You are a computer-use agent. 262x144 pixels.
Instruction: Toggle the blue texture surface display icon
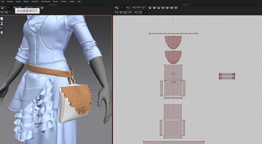click(x=2, y=28)
